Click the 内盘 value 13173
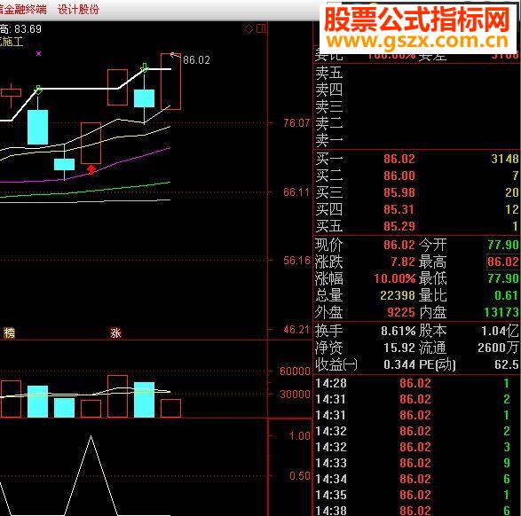This screenshot has height=516, width=521. (501, 312)
